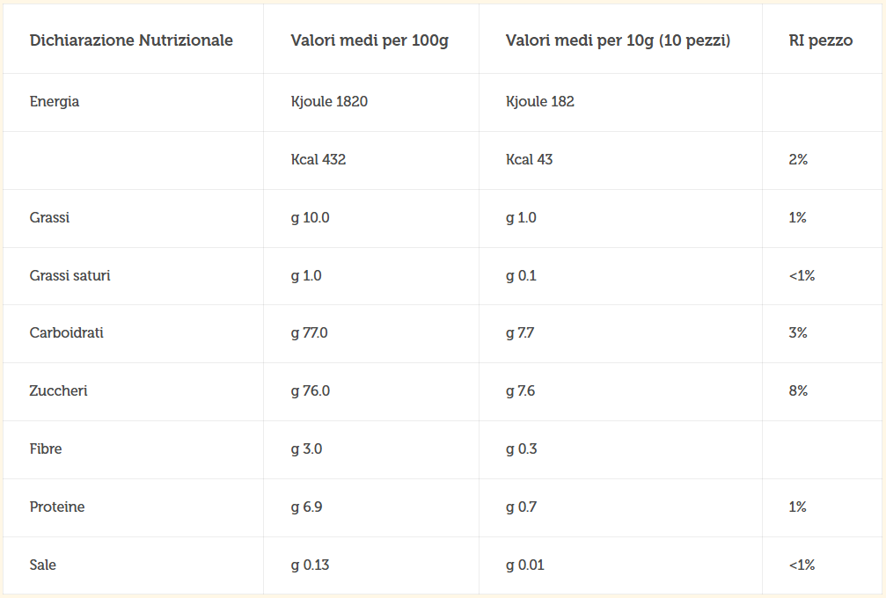The image size is (886, 598).
Task: Select the 8% RI value for Zuccheri
Action: pos(798,390)
